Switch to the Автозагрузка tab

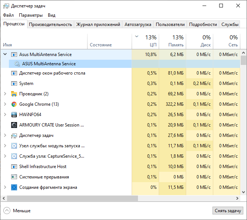click(x=138, y=24)
